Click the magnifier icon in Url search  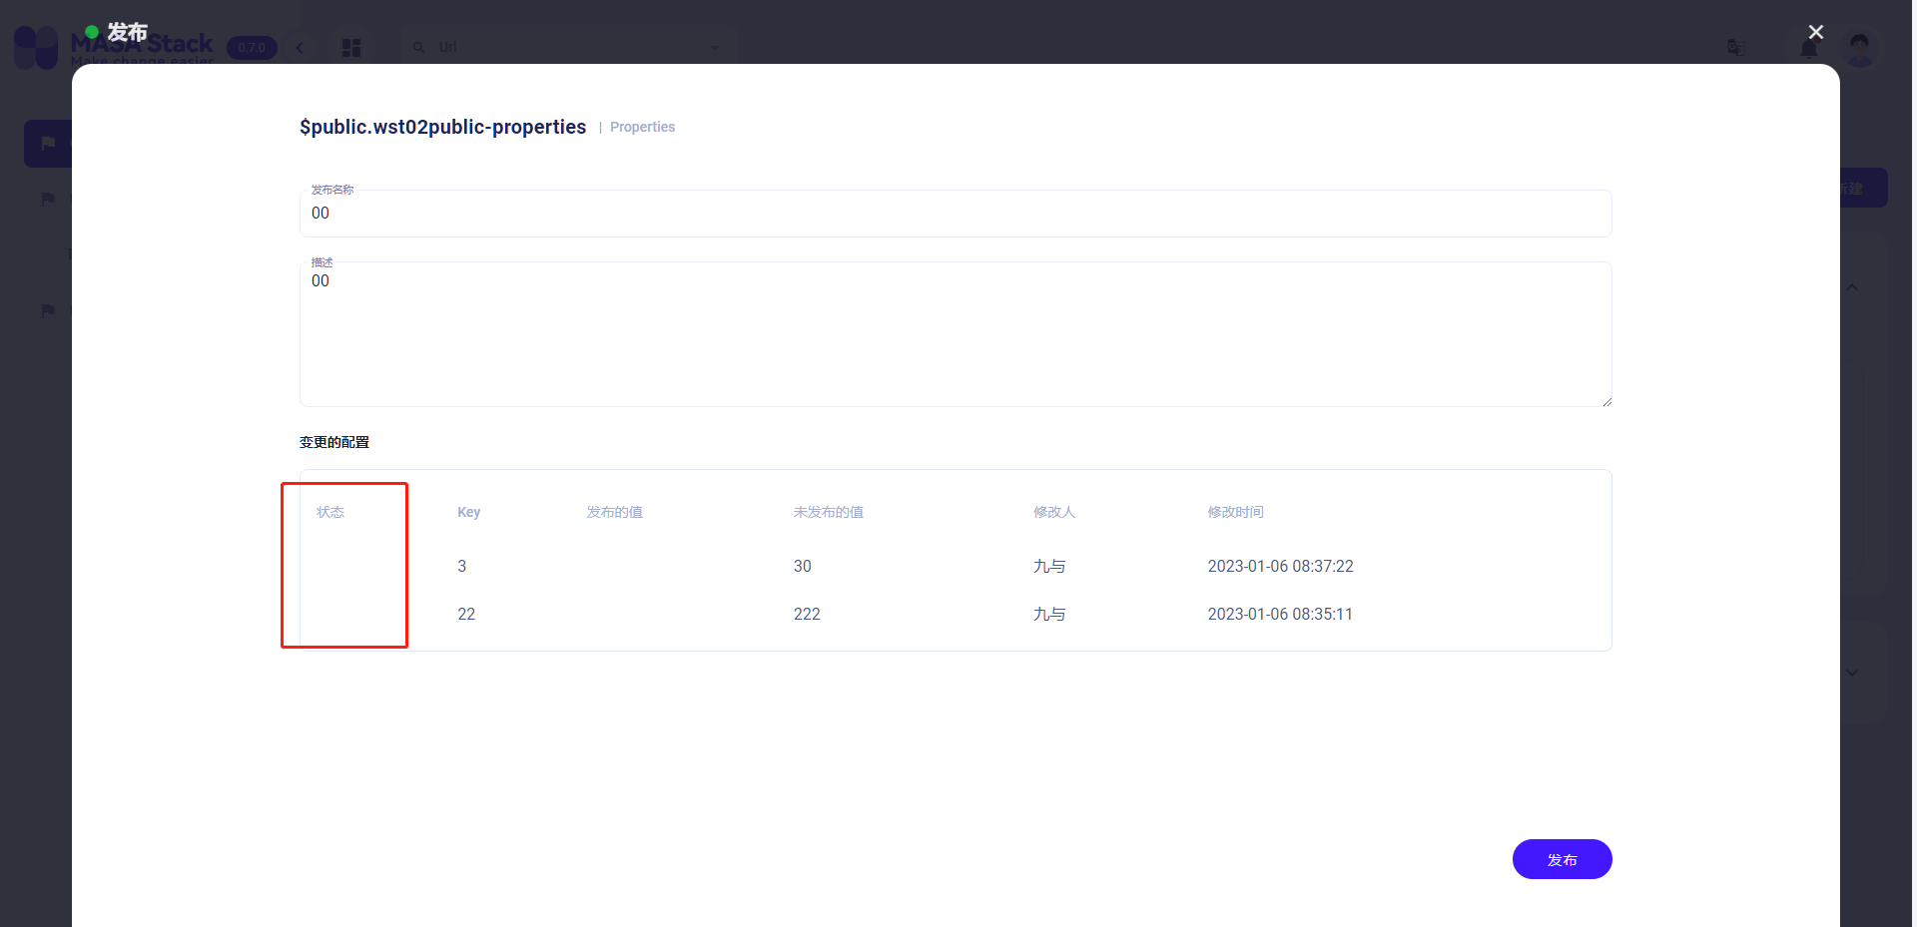(419, 46)
